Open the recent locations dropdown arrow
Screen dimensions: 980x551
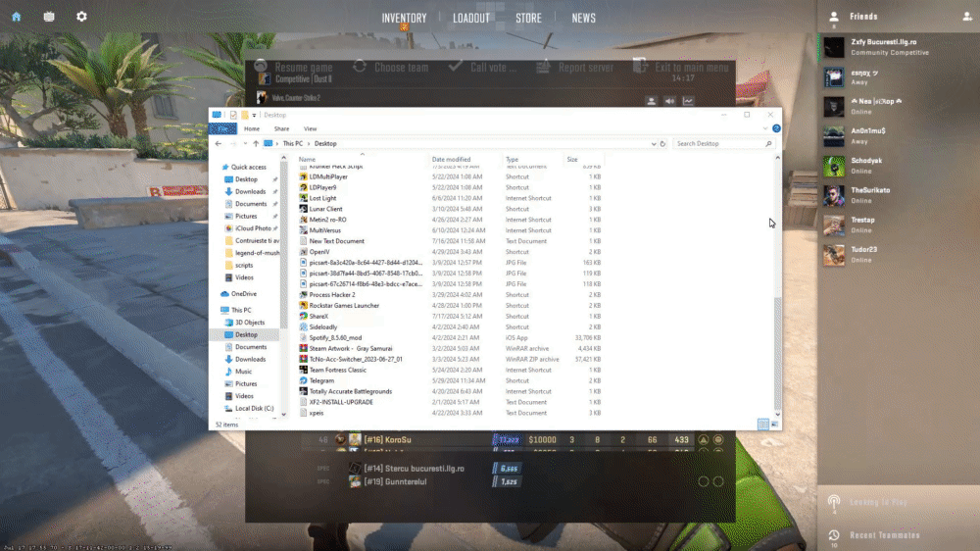point(245,144)
